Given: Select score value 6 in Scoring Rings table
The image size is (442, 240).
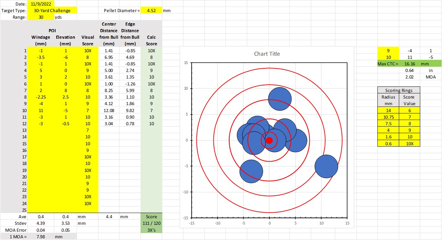Looking at the screenshot, I should click(410, 110).
